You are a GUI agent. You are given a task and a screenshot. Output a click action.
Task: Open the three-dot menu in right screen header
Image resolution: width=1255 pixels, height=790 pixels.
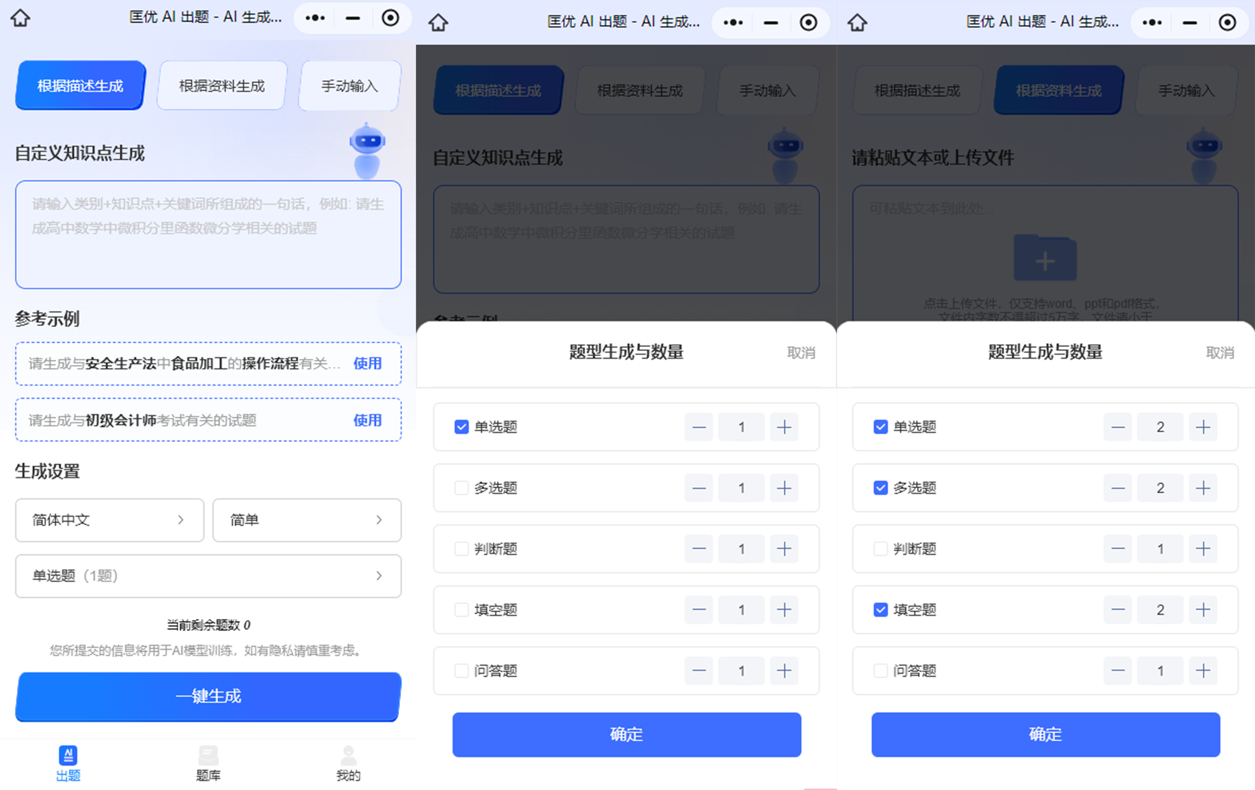pos(1152,22)
